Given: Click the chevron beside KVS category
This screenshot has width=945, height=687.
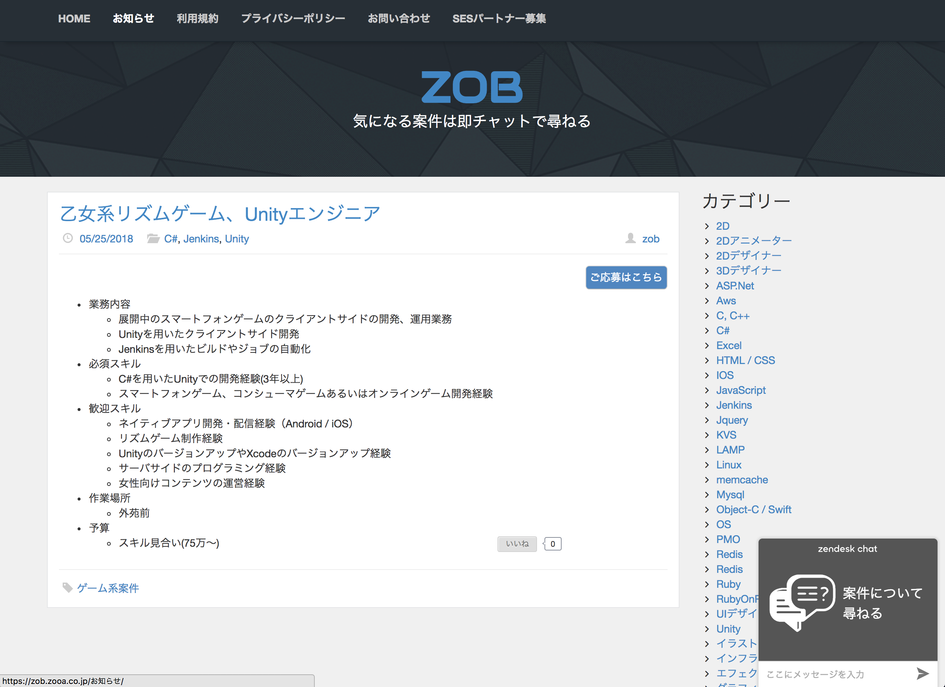Looking at the screenshot, I should (707, 435).
